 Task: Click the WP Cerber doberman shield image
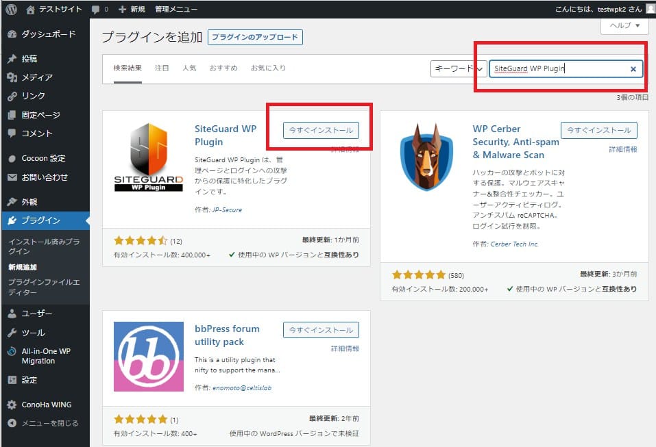pos(426,157)
